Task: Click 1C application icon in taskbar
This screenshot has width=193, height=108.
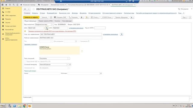Action: [x=30, y=106]
